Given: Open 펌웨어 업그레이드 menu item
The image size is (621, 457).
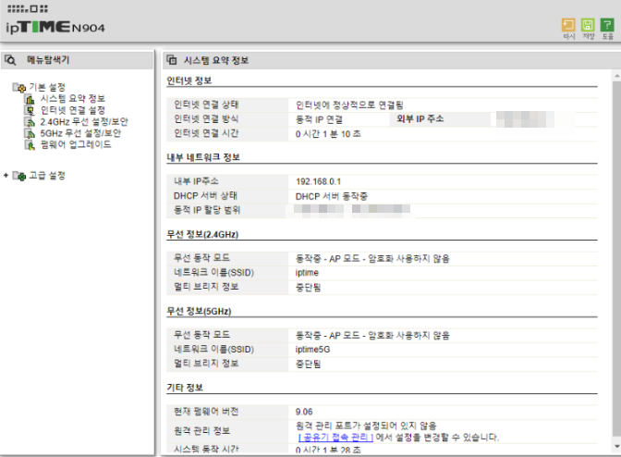Looking at the screenshot, I should tap(76, 144).
